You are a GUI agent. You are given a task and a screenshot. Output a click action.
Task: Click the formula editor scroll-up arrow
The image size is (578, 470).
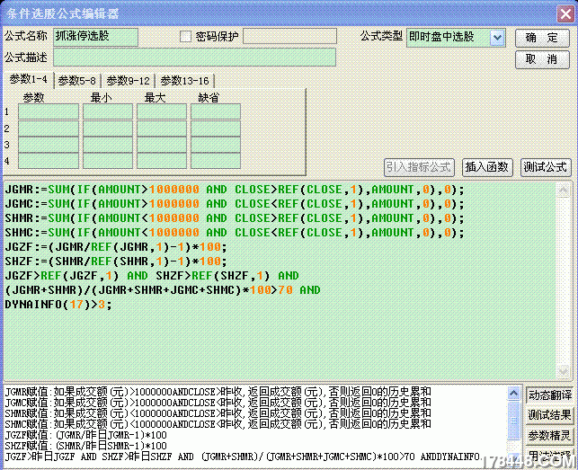[564, 190]
